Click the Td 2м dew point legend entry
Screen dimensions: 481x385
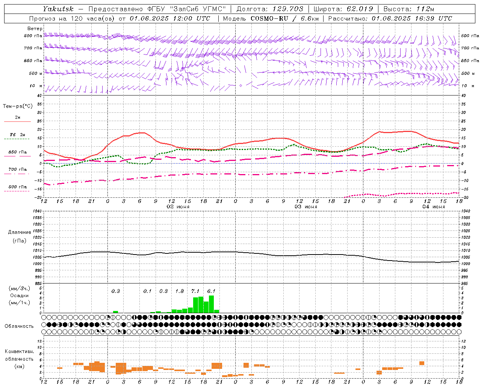(x=18, y=135)
